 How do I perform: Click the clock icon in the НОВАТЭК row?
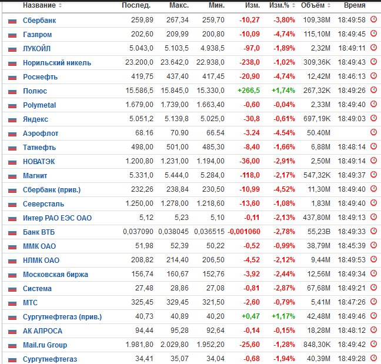(374, 160)
